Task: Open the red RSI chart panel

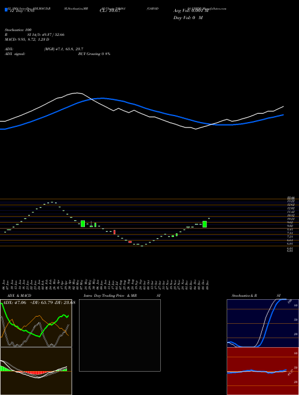Action: coord(263,371)
